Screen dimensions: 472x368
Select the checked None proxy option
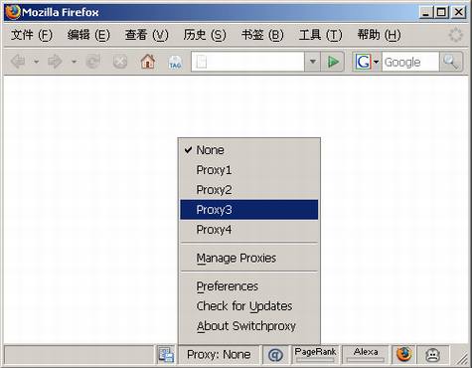(249, 150)
